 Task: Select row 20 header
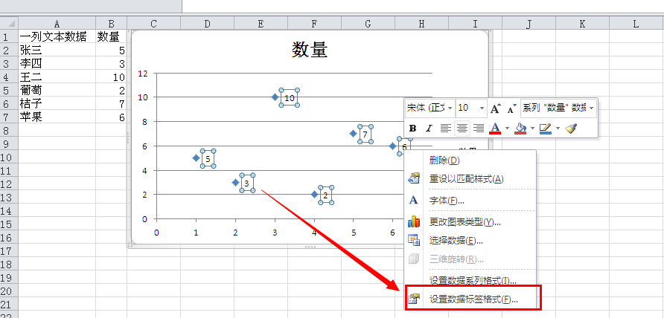pos(9,291)
